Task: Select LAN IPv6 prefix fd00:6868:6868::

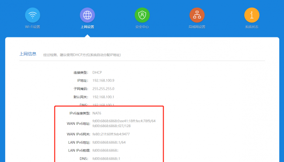Action: point(105,150)
